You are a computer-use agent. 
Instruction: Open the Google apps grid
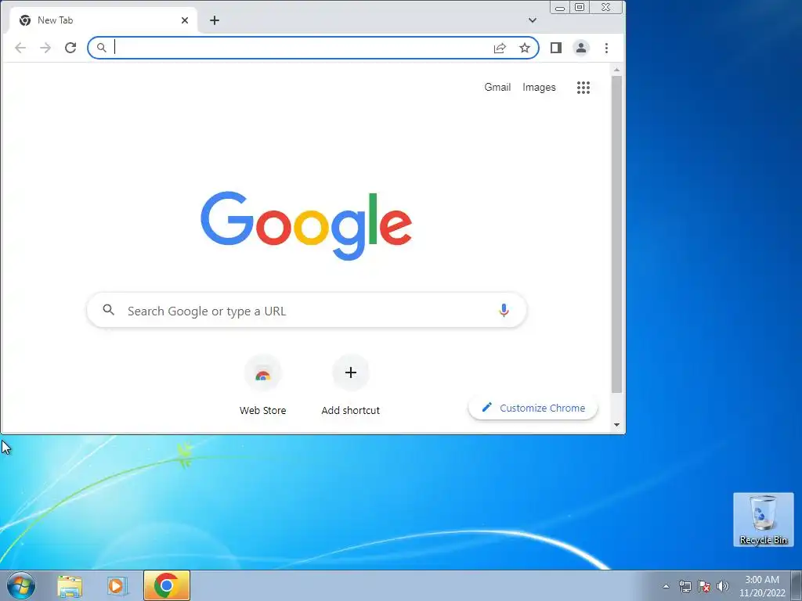click(x=583, y=88)
